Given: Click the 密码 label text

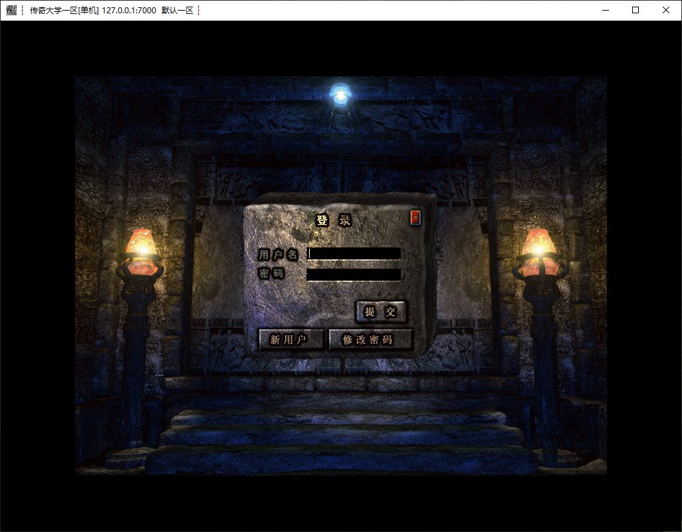Looking at the screenshot, I should point(273,274).
